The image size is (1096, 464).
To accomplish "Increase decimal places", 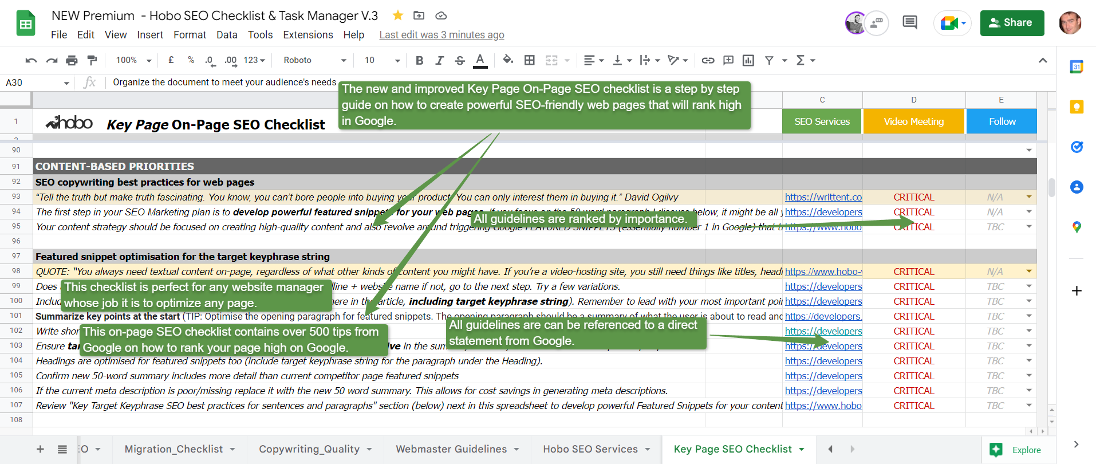I will point(230,60).
